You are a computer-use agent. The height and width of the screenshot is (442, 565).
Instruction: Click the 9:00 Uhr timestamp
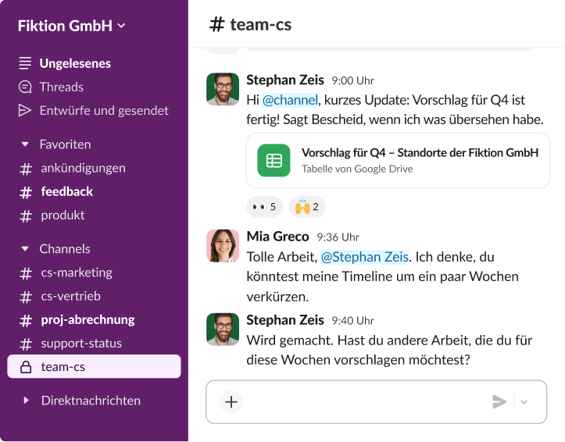point(352,80)
